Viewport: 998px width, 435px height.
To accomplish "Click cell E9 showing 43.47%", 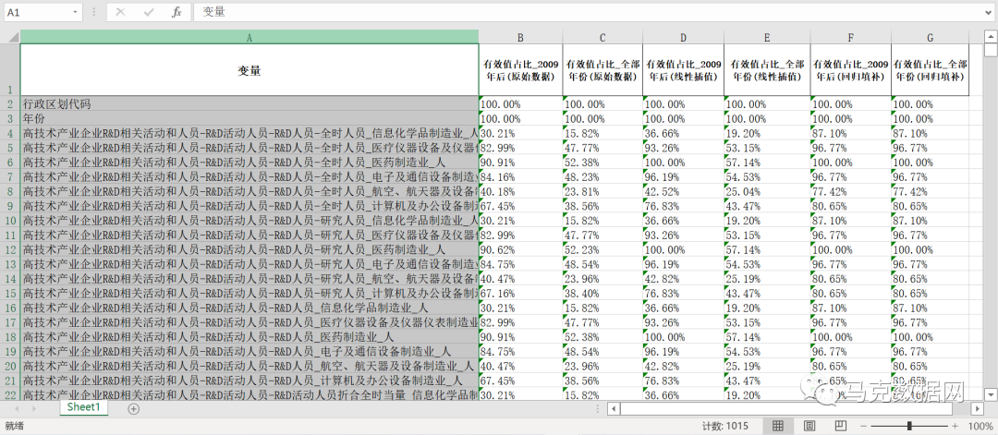I will point(767,206).
